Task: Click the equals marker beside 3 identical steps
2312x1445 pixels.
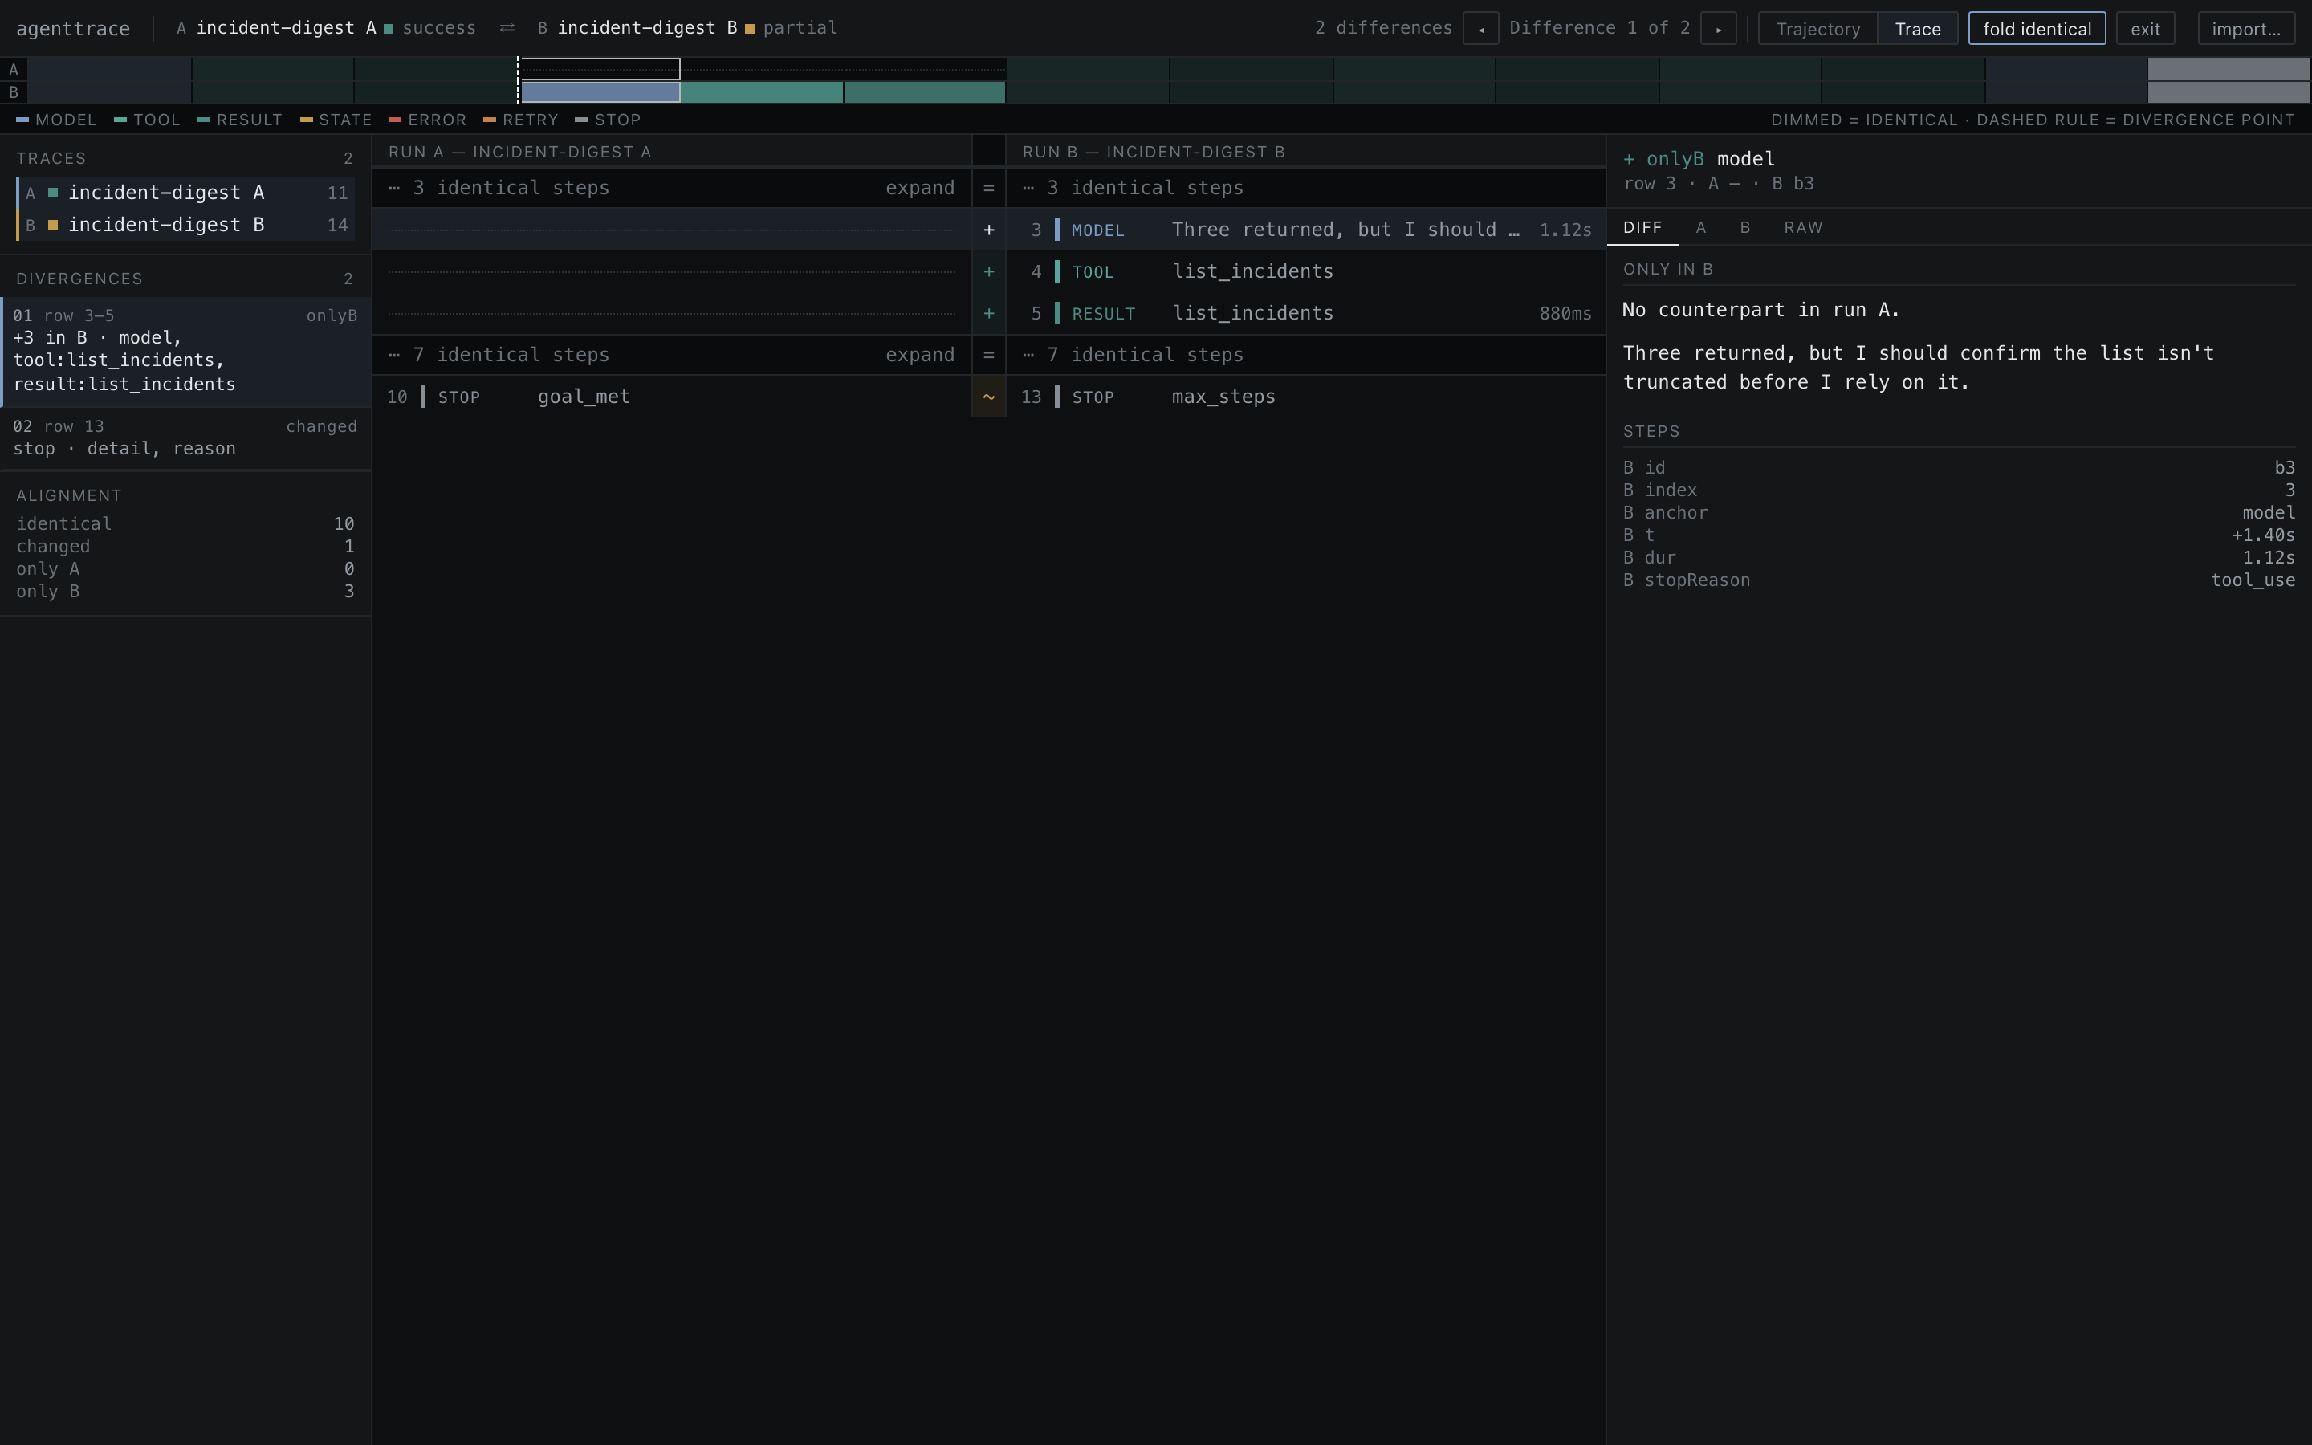Action: point(989,189)
